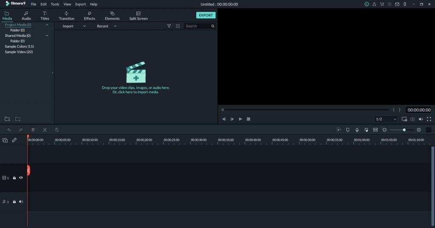This screenshot has height=228, width=435.
Task: Open the View menu
Action: (67, 4)
